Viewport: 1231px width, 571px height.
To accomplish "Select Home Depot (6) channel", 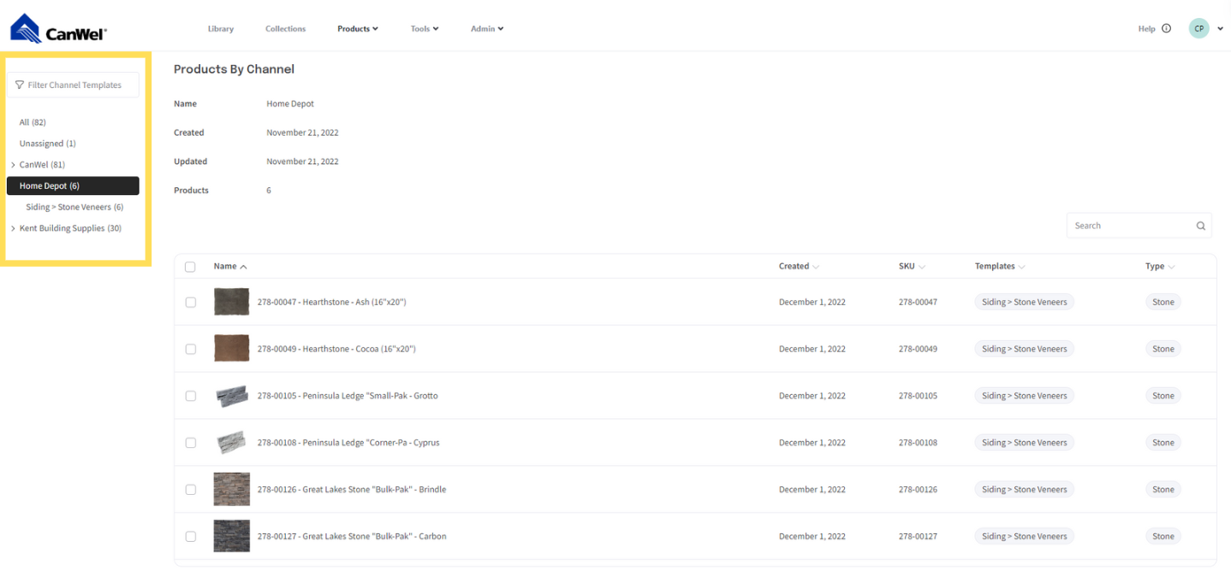I will coord(73,185).
